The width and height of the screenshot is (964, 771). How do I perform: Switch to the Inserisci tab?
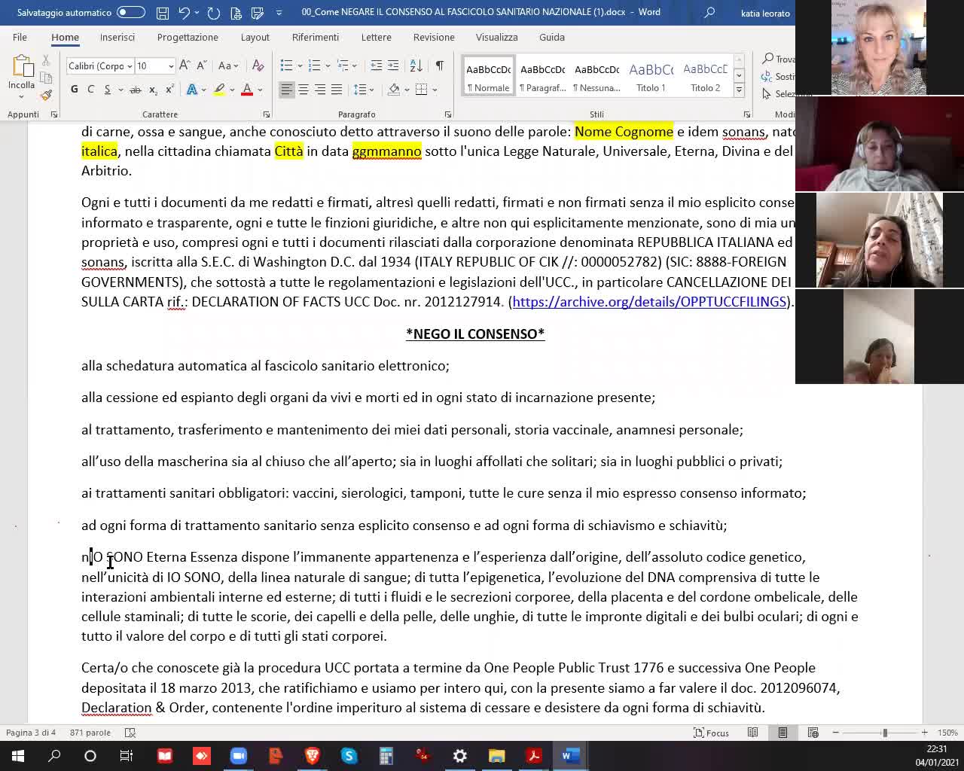tap(117, 37)
